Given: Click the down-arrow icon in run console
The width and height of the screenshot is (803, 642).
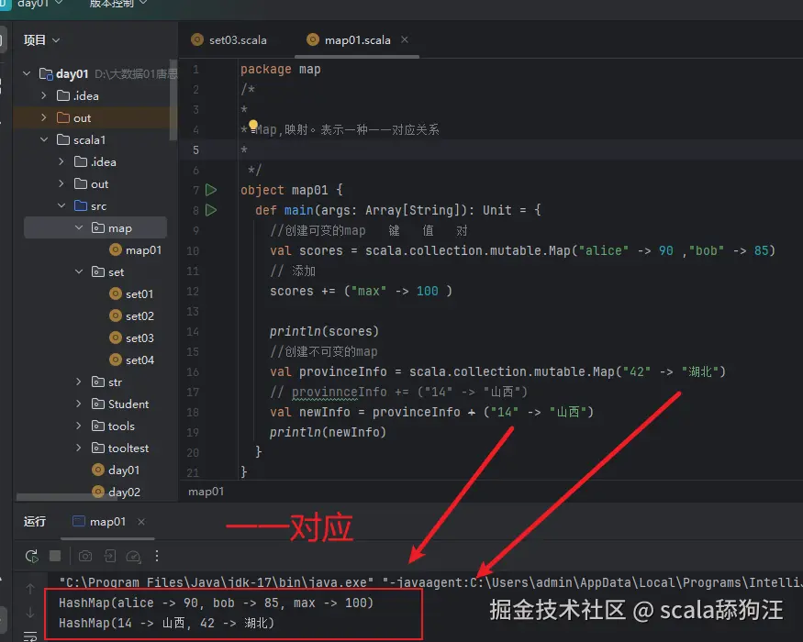Looking at the screenshot, I should point(30,613).
